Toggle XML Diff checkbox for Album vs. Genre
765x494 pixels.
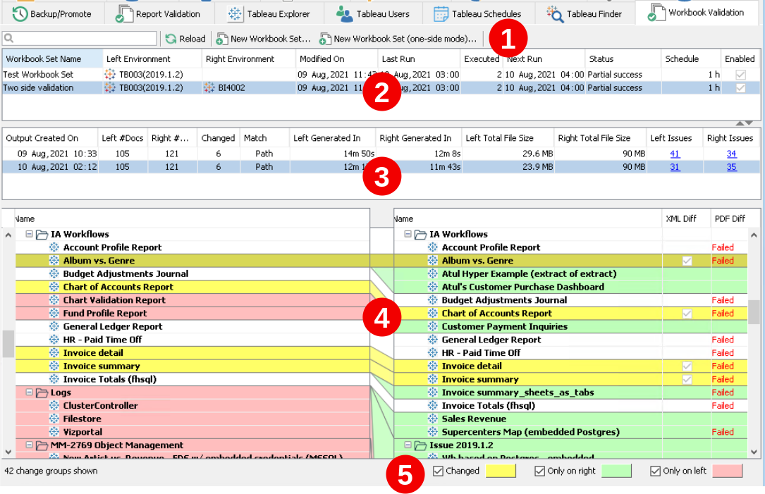coord(687,261)
